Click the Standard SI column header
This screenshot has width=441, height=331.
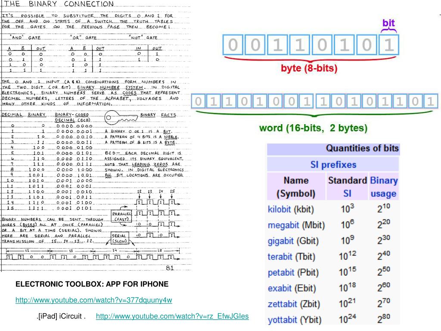[348, 187]
